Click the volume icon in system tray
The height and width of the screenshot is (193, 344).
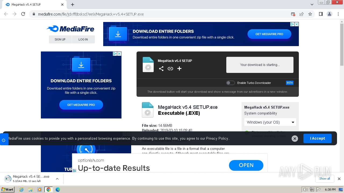pyautogui.click(x=305, y=190)
